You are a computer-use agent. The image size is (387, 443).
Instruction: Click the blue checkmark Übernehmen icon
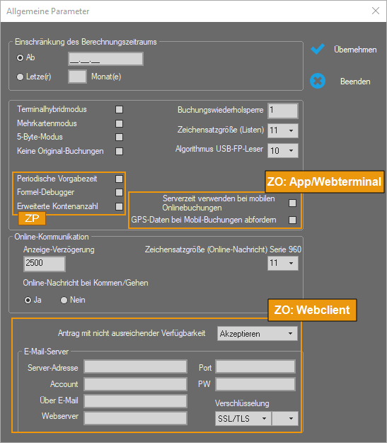[318, 49]
